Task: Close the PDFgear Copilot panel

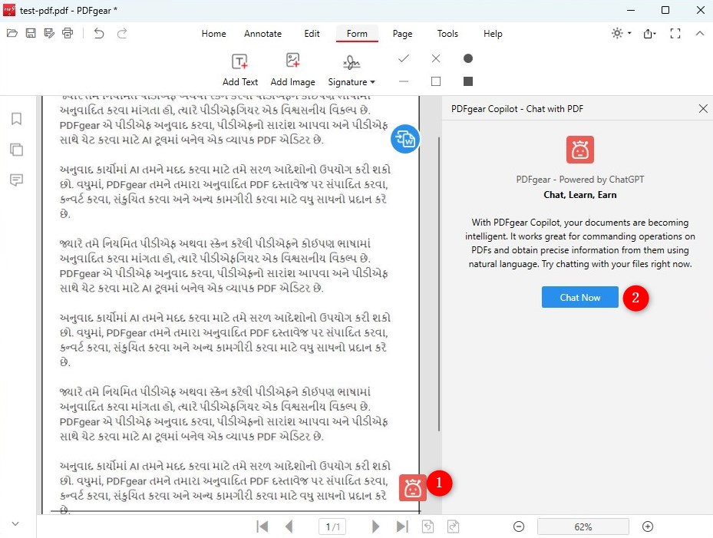Action: pos(703,108)
